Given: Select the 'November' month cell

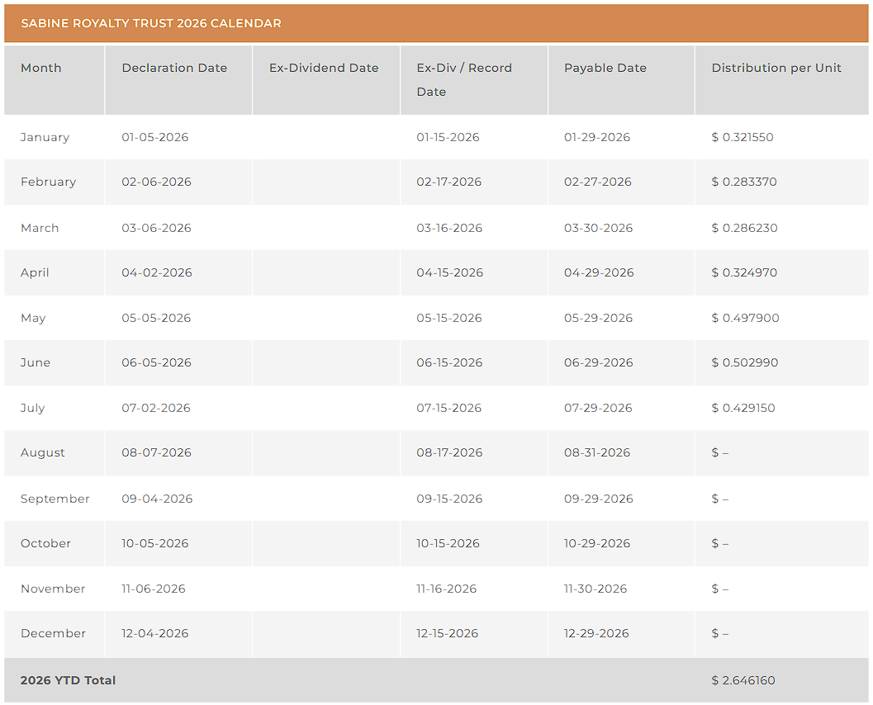Looking at the screenshot, I should 53,589.
